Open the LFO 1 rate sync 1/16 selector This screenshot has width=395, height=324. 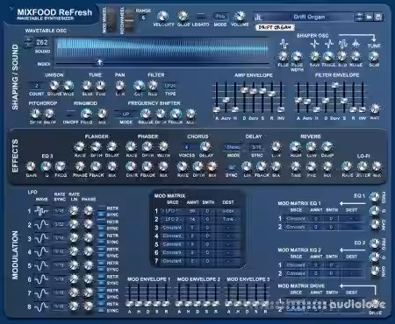point(60,210)
